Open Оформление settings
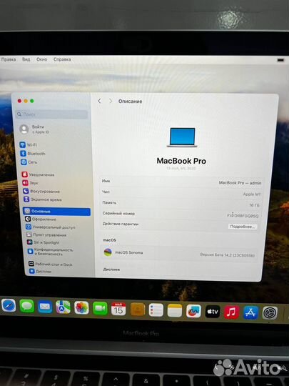 (x=41, y=219)
